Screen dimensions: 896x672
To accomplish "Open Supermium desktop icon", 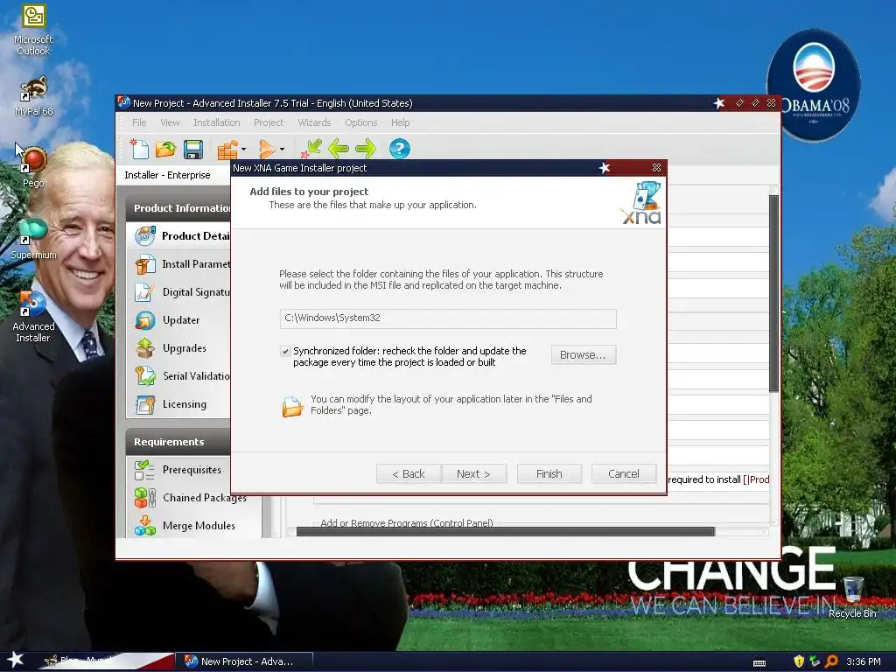I will coord(34,238).
